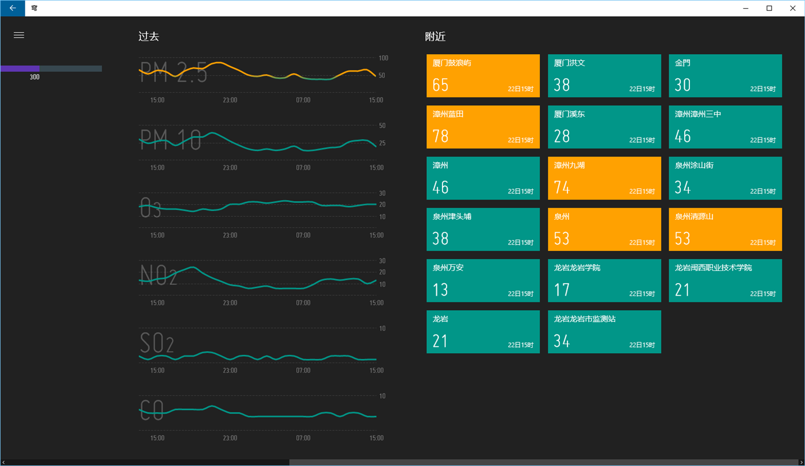Open the 金門 station tile
This screenshot has height=466, width=805.
click(x=725, y=76)
